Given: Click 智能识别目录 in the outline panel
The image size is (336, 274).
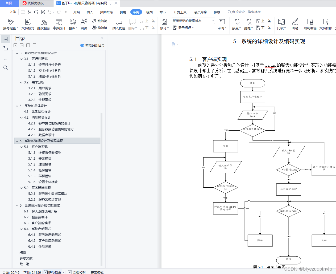Looking at the screenshot, I should [x=93, y=45].
